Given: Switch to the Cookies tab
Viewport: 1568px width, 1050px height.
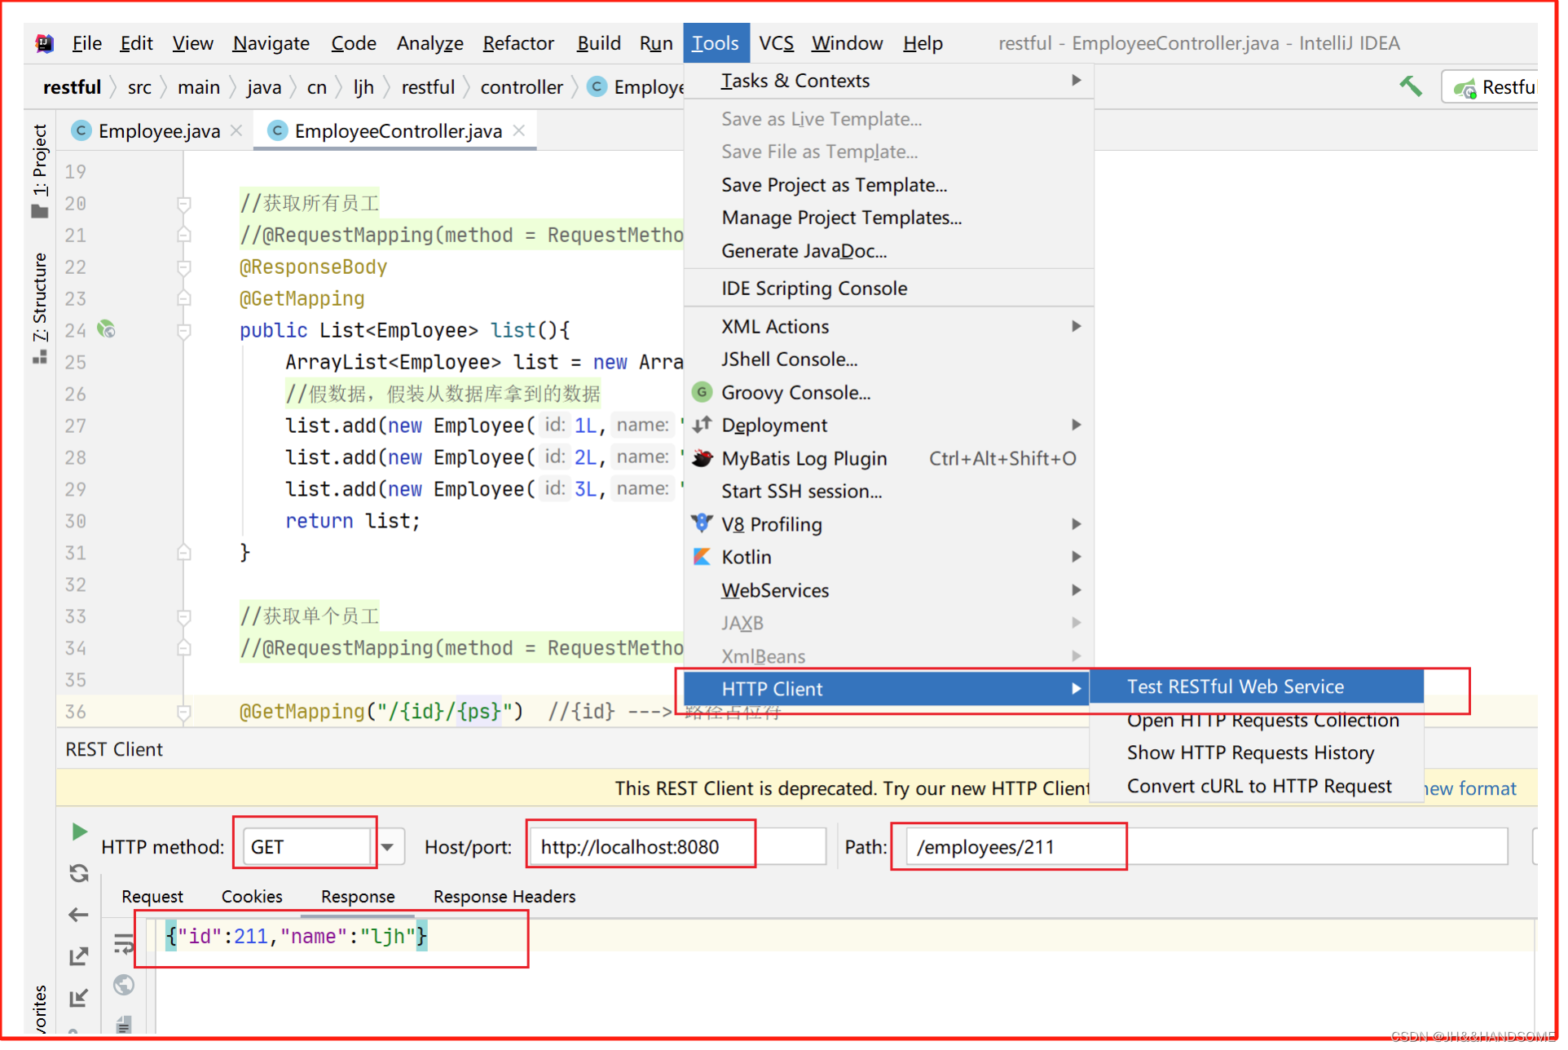Looking at the screenshot, I should point(252,896).
